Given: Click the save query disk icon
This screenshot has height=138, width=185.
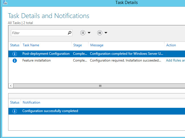Looking at the screenshot, I should point(100,33).
